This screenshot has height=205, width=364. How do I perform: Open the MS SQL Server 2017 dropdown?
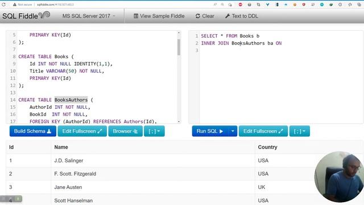(x=89, y=16)
